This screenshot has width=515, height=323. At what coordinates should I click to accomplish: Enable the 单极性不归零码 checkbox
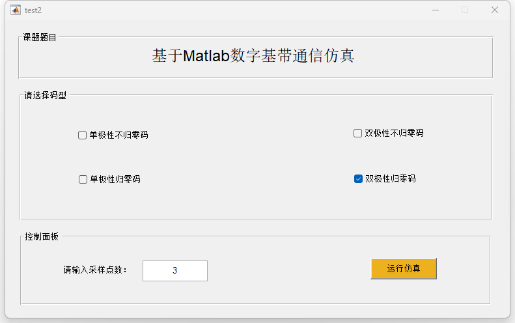click(83, 135)
